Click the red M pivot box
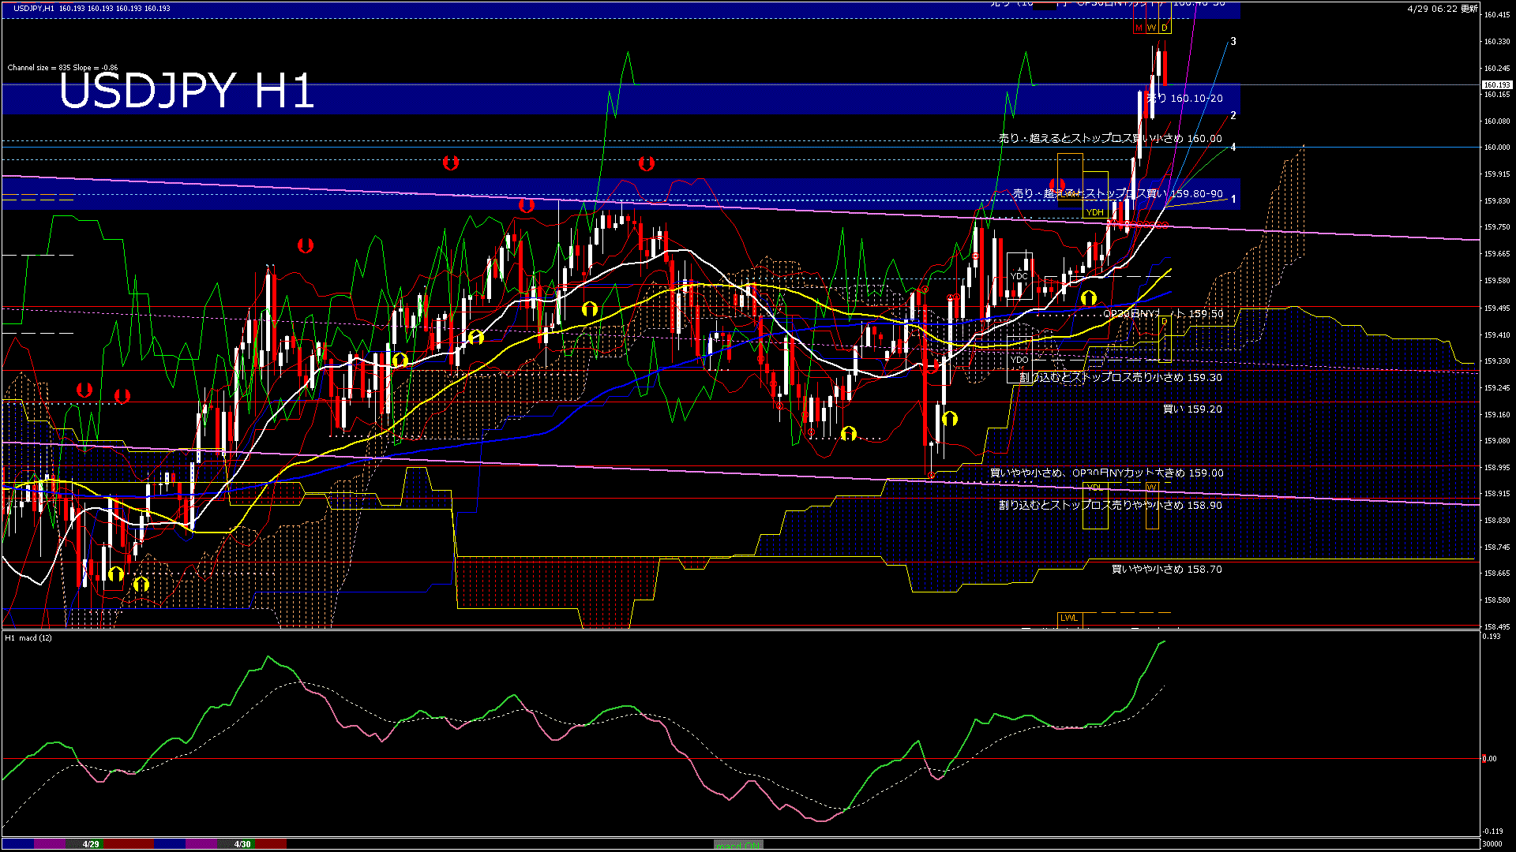Image resolution: width=1516 pixels, height=852 pixels. (1139, 28)
